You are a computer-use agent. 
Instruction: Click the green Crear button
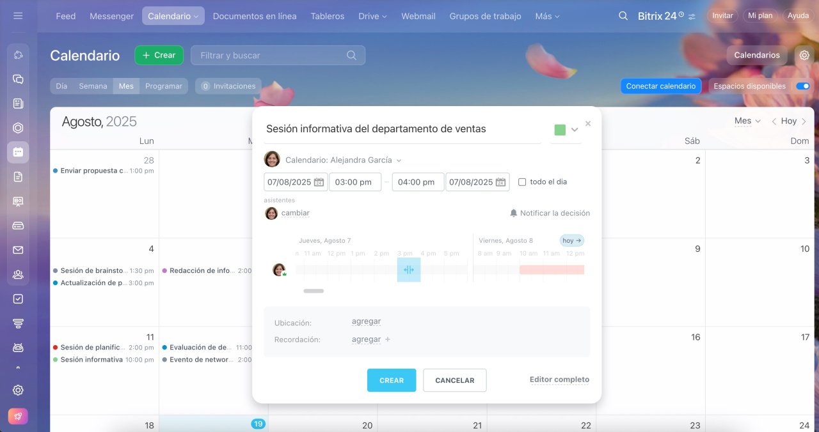159,55
